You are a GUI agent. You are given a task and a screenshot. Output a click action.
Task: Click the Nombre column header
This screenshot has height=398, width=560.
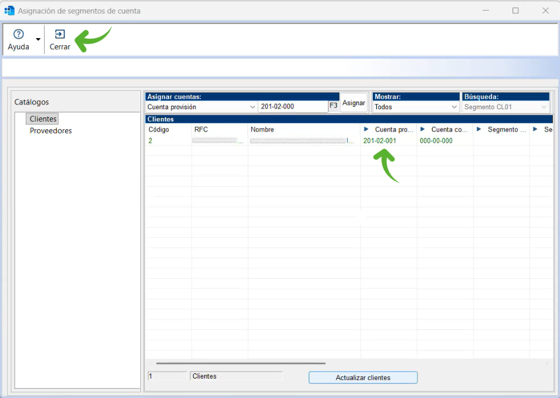coord(262,130)
